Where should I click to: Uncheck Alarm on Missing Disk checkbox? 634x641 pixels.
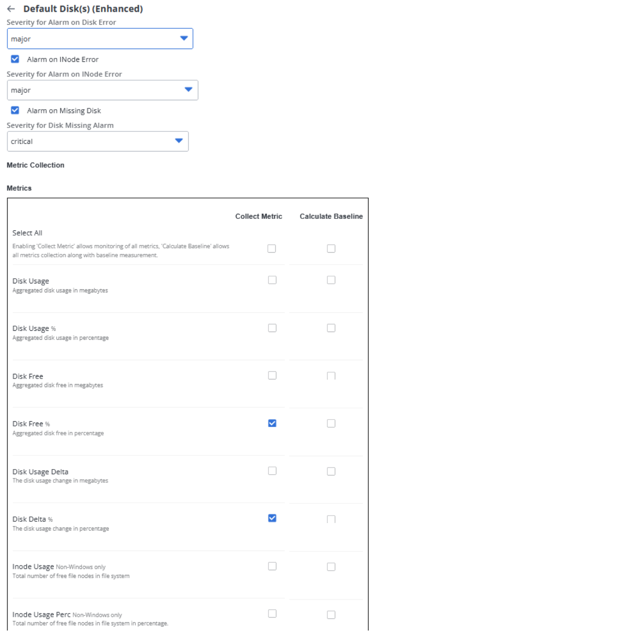[x=15, y=111]
